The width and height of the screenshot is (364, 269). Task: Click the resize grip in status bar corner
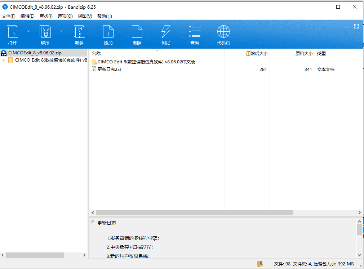360,265
